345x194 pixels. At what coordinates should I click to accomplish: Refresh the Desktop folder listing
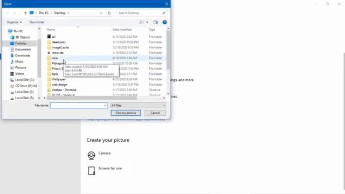[x=109, y=13]
